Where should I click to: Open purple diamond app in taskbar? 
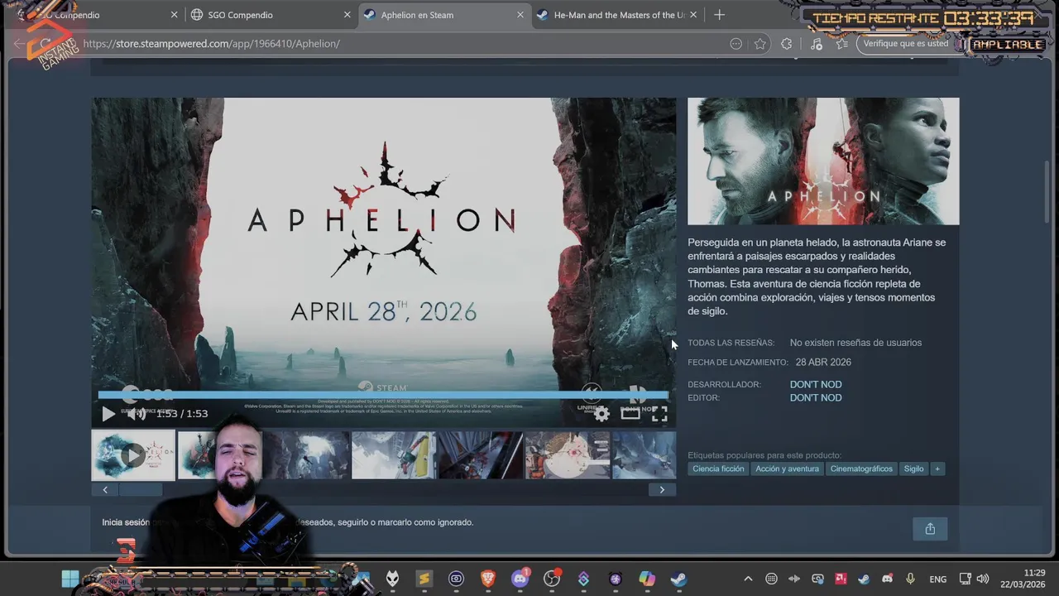[x=583, y=579]
